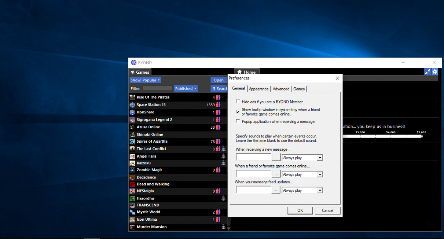Click the Mystic World game icon
The image size is (444, 239).
132,212
